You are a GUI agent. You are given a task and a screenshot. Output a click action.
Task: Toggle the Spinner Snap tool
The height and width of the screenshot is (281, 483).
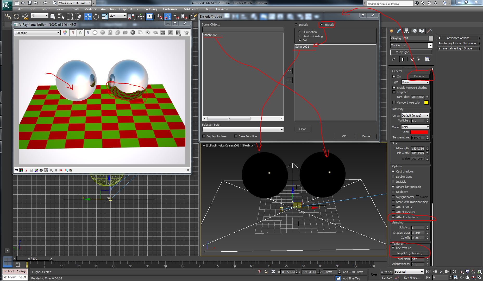tap(184, 17)
